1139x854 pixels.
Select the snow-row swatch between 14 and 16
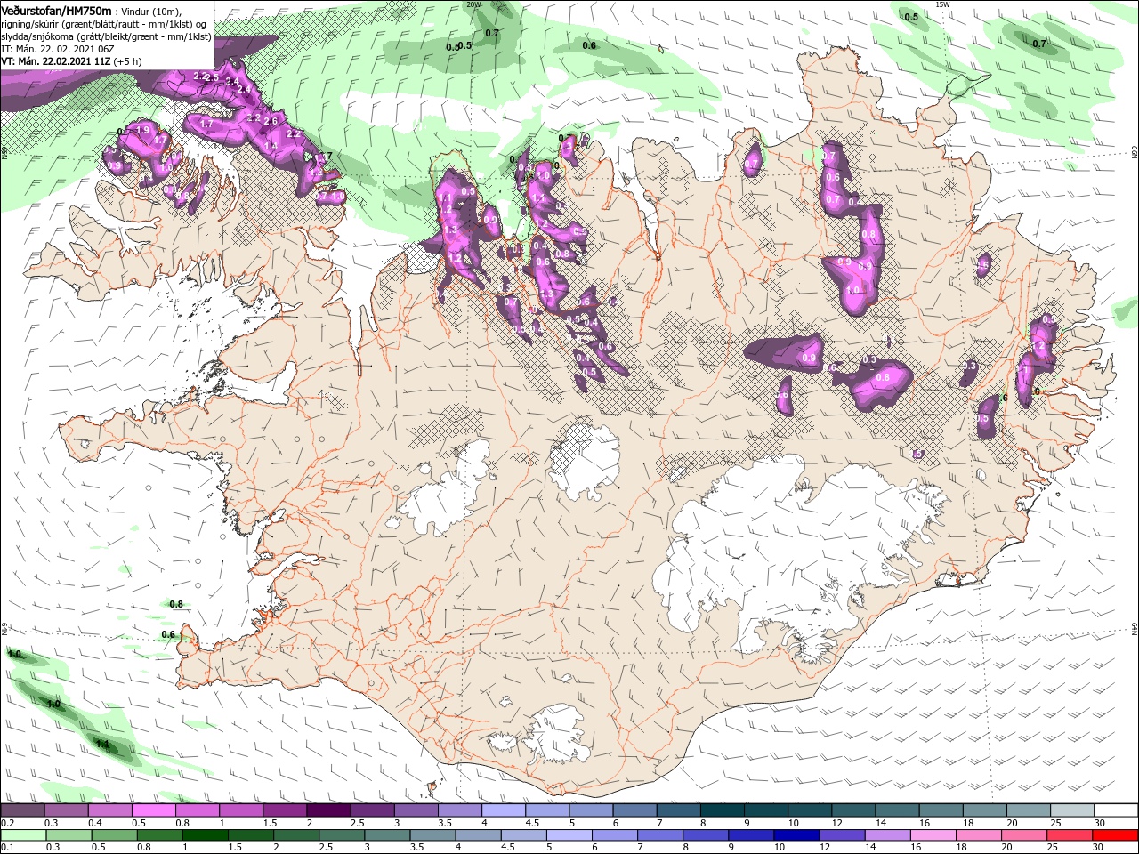tap(898, 810)
